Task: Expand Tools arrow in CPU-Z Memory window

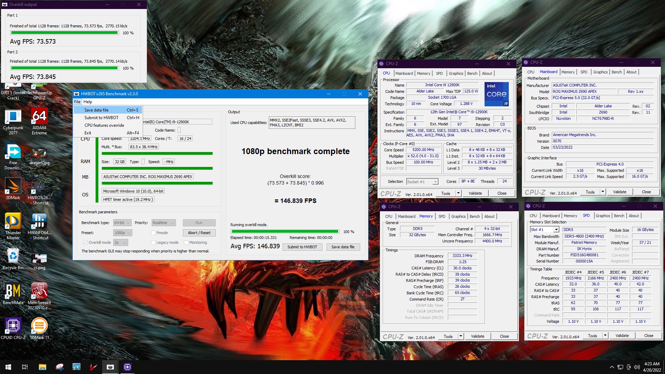Action: (x=461, y=336)
